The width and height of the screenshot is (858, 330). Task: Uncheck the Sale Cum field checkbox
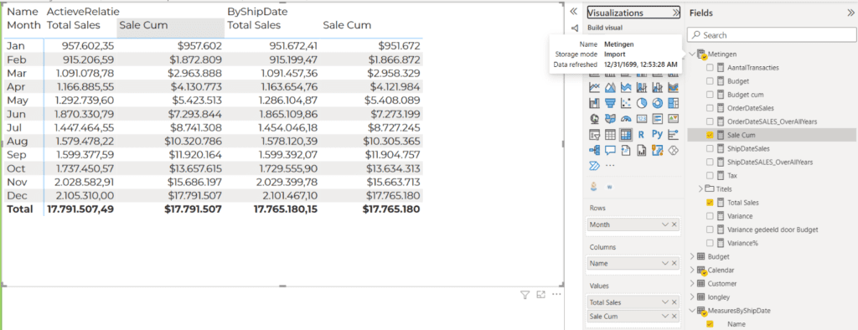coord(710,135)
